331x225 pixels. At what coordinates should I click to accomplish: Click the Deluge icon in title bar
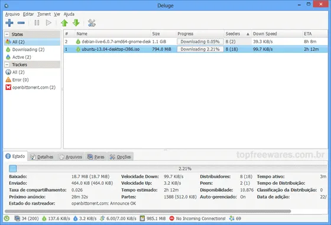(7, 6)
